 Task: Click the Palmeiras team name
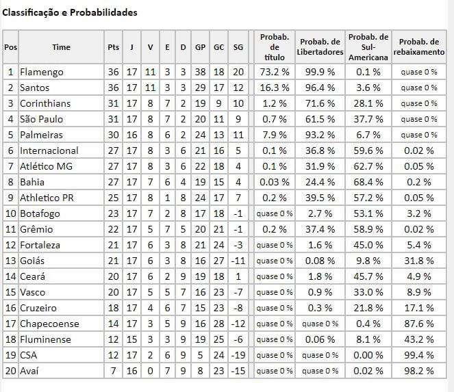(41, 135)
